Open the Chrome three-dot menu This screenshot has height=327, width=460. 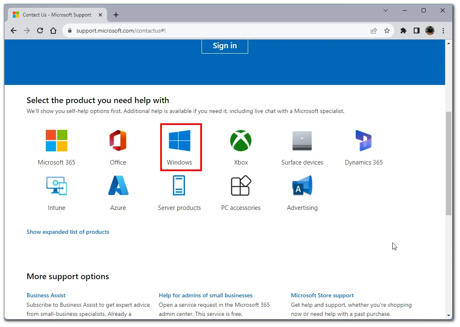[x=443, y=31]
